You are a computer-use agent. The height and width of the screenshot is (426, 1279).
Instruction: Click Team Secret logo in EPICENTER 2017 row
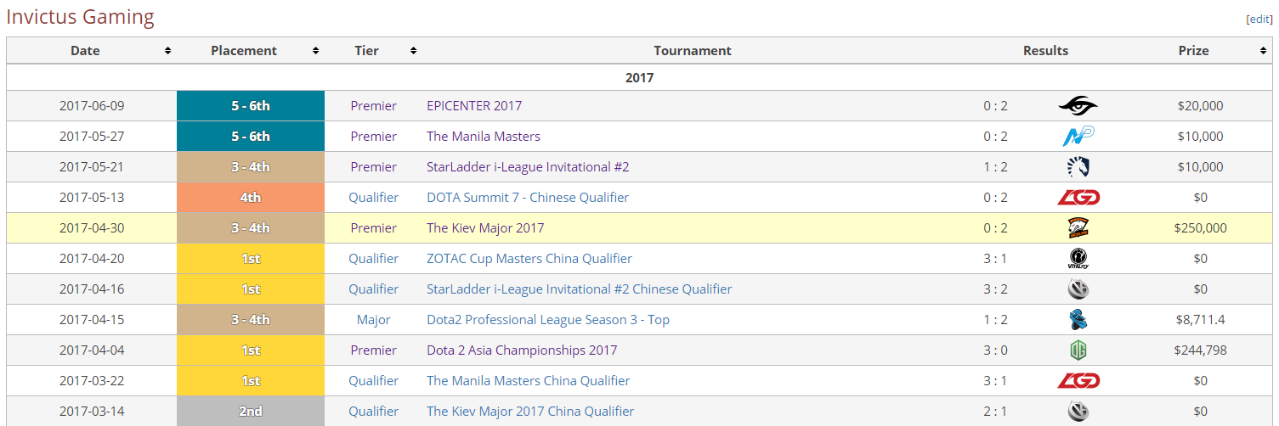pyautogui.click(x=1078, y=106)
